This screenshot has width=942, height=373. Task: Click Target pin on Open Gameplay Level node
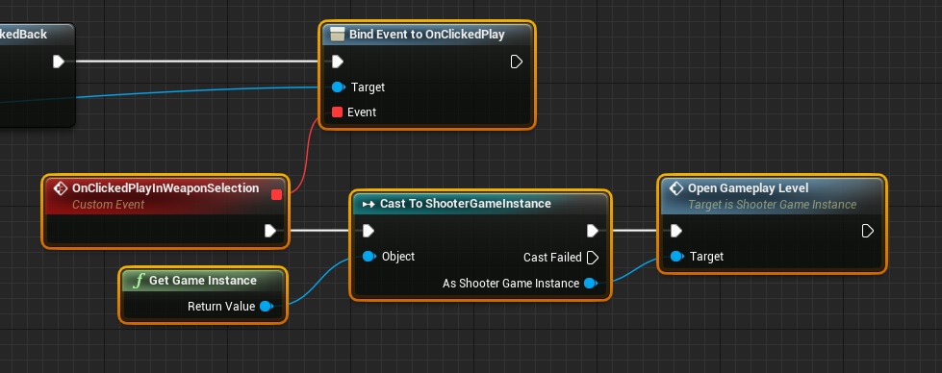click(677, 257)
